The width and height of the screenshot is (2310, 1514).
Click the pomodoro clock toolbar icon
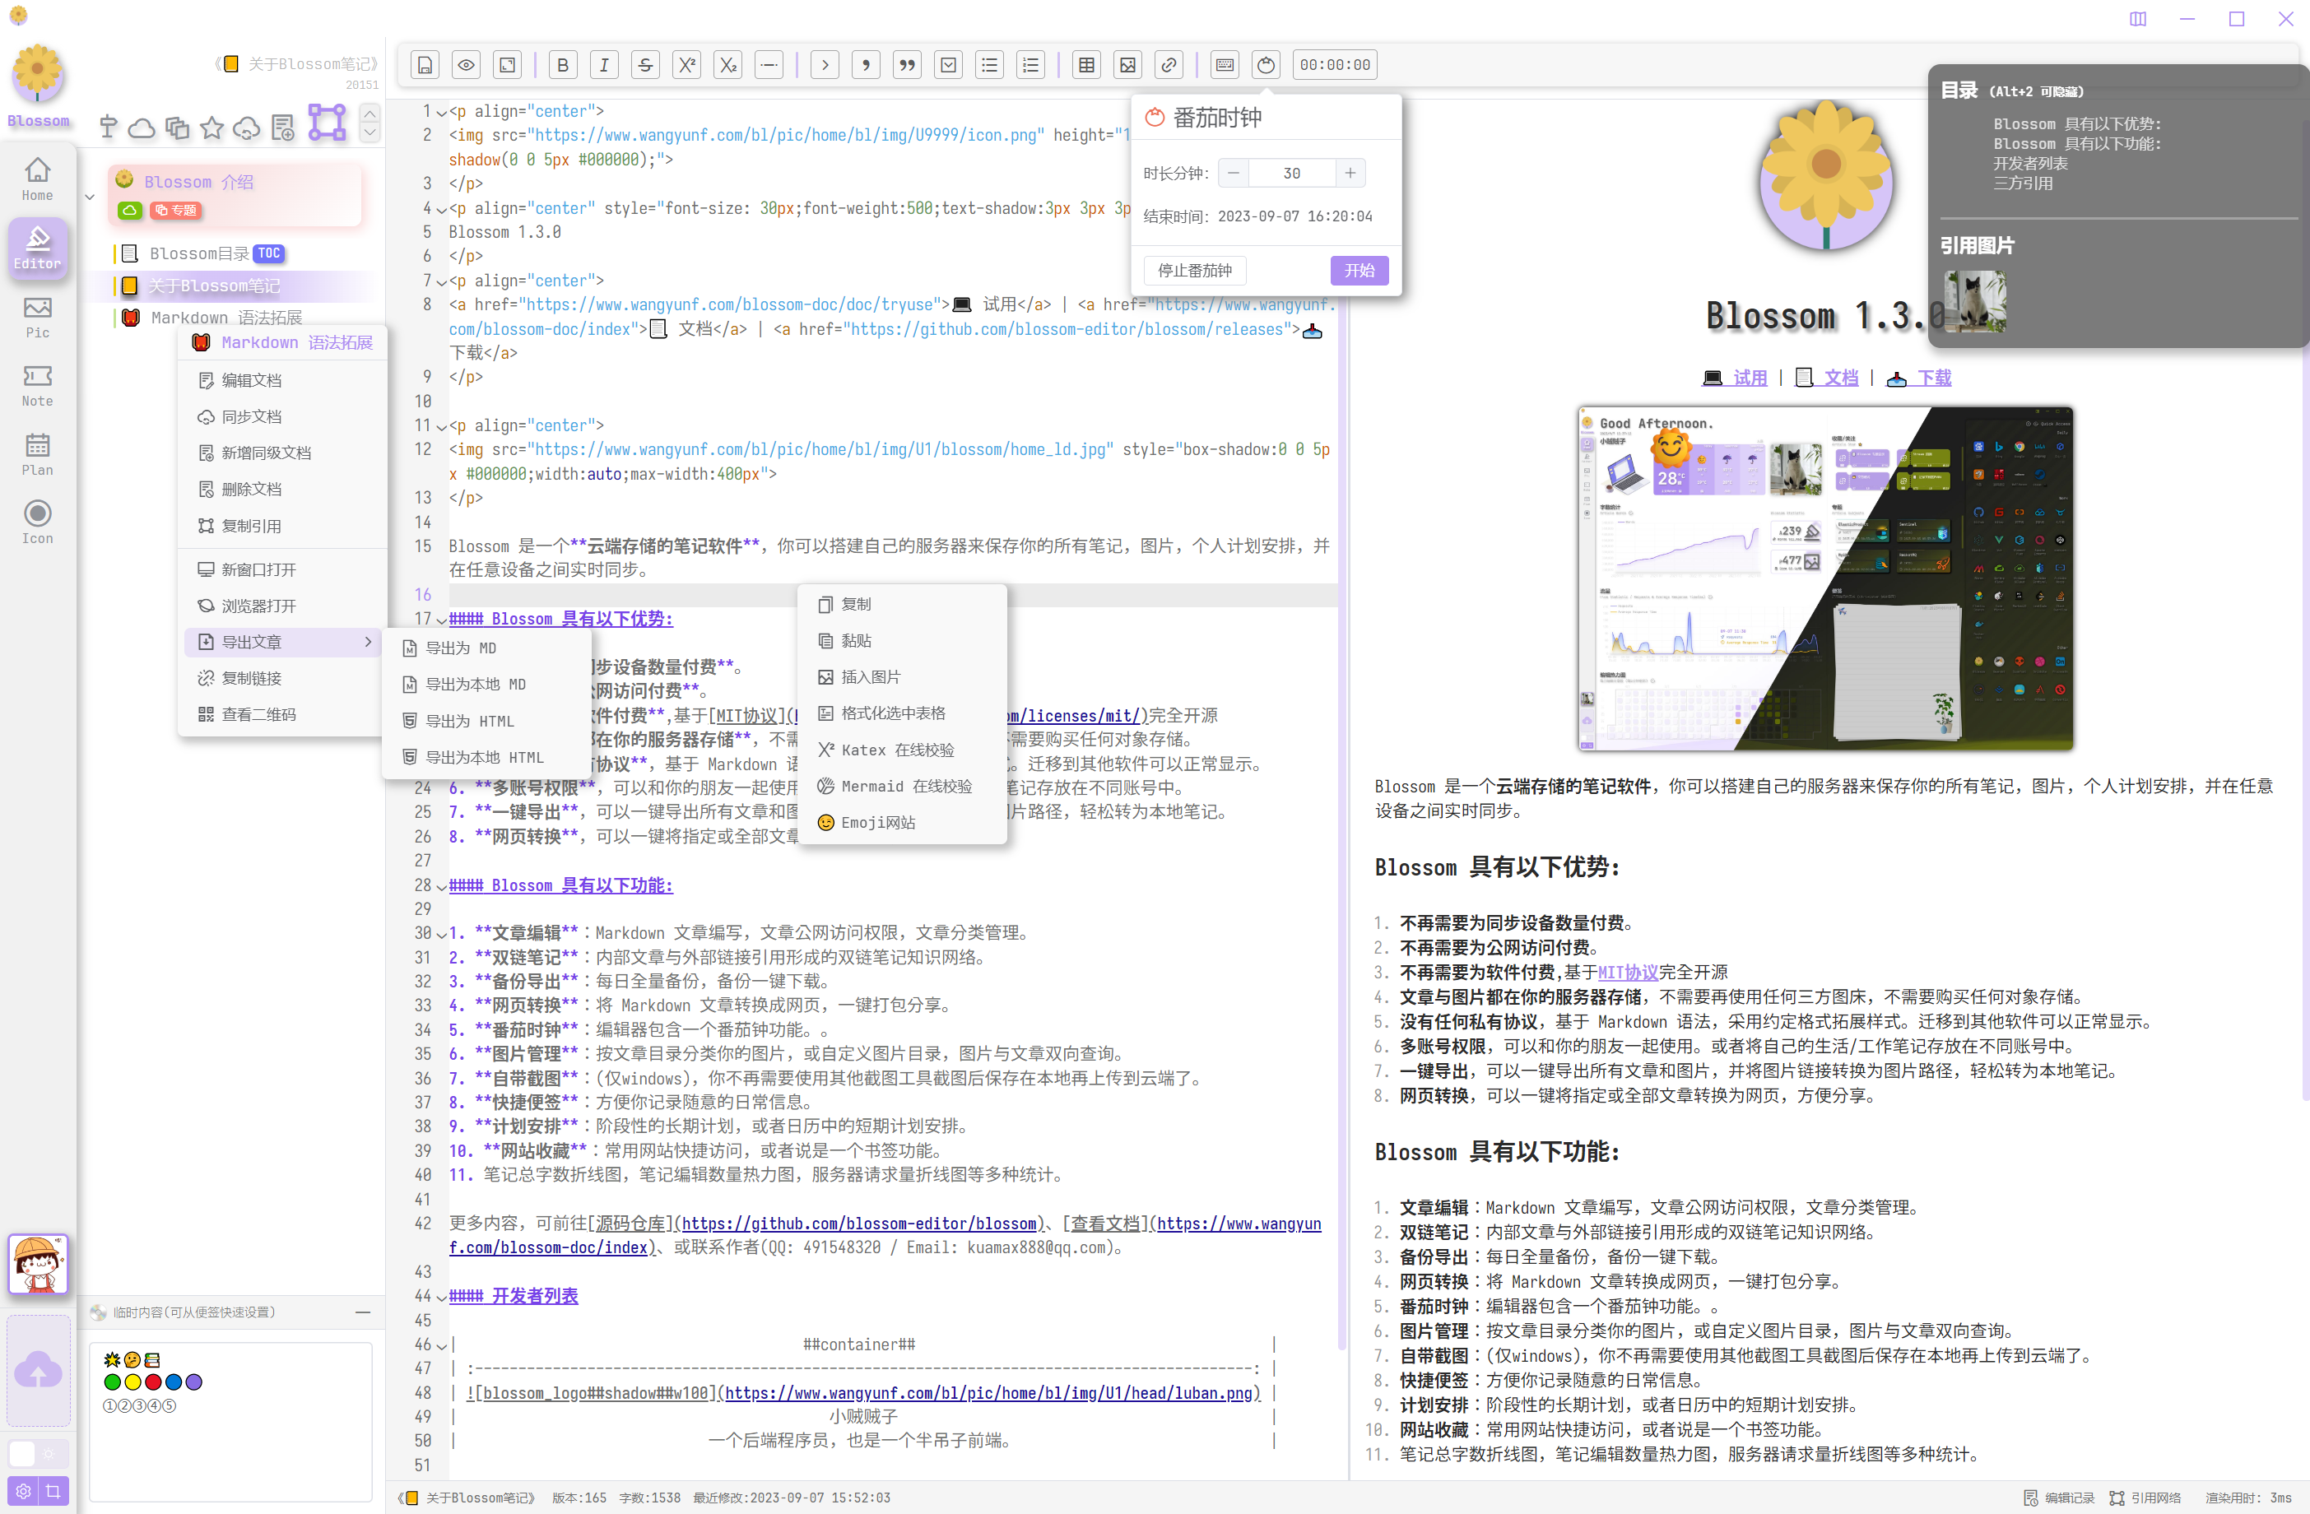1266,65
